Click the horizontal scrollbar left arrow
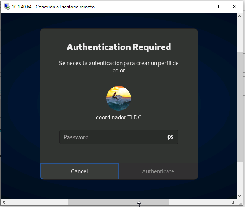 pyautogui.click(x=4, y=202)
